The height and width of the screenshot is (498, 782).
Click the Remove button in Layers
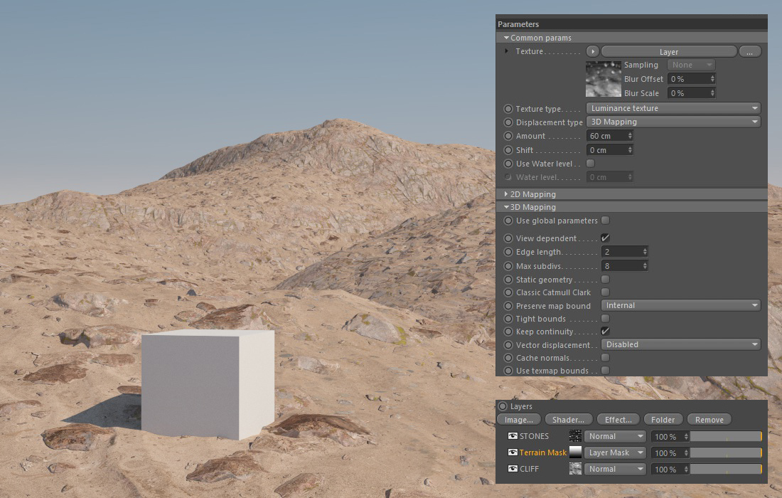709,420
